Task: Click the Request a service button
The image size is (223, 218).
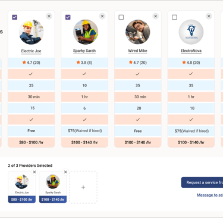Action: tap(202, 182)
